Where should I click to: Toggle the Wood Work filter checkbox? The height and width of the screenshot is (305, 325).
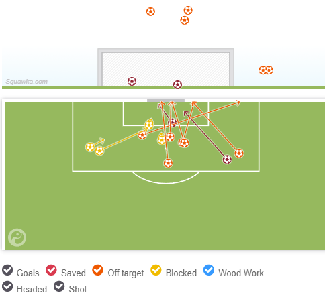point(209,270)
